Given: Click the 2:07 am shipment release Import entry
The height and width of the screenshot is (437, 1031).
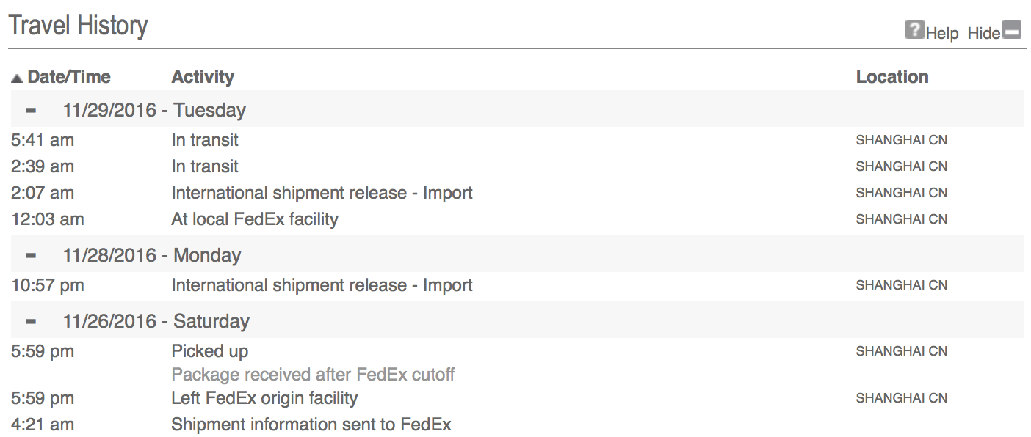Looking at the screenshot, I should click(x=516, y=193).
